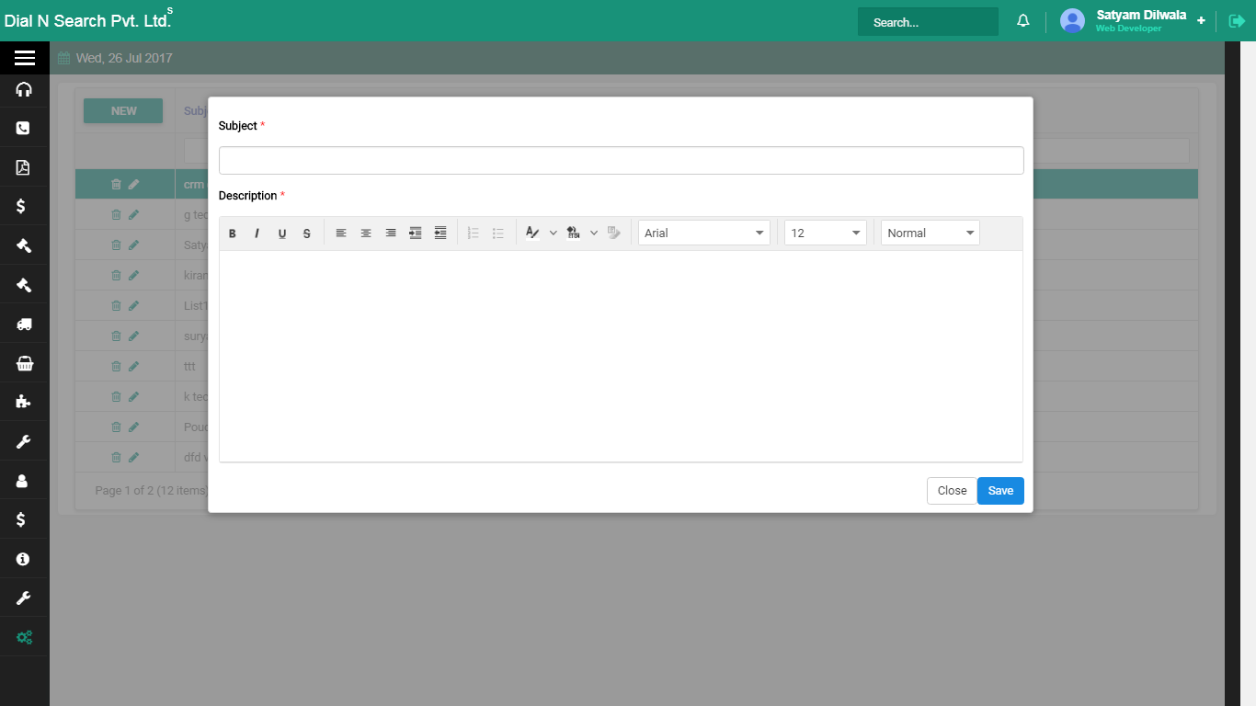Click the Close button in dialog
This screenshot has width=1256, height=706.
point(952,491)
